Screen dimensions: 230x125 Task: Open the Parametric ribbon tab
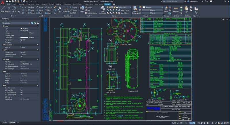click(30, 4)
